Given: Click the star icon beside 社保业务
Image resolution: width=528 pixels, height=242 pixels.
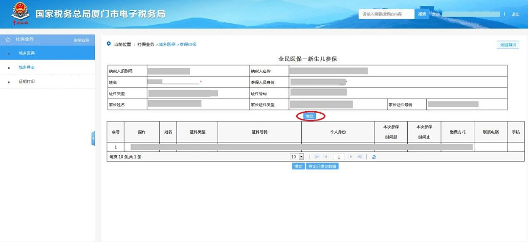Looking at the screenshot, I should point(8,40).
